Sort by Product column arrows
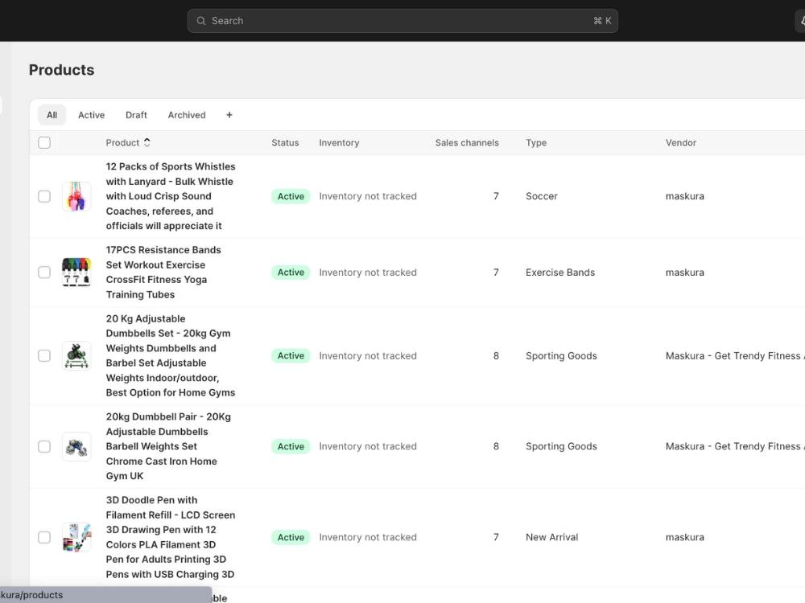This screenshot has width=805, height=603. pos(147,142)
